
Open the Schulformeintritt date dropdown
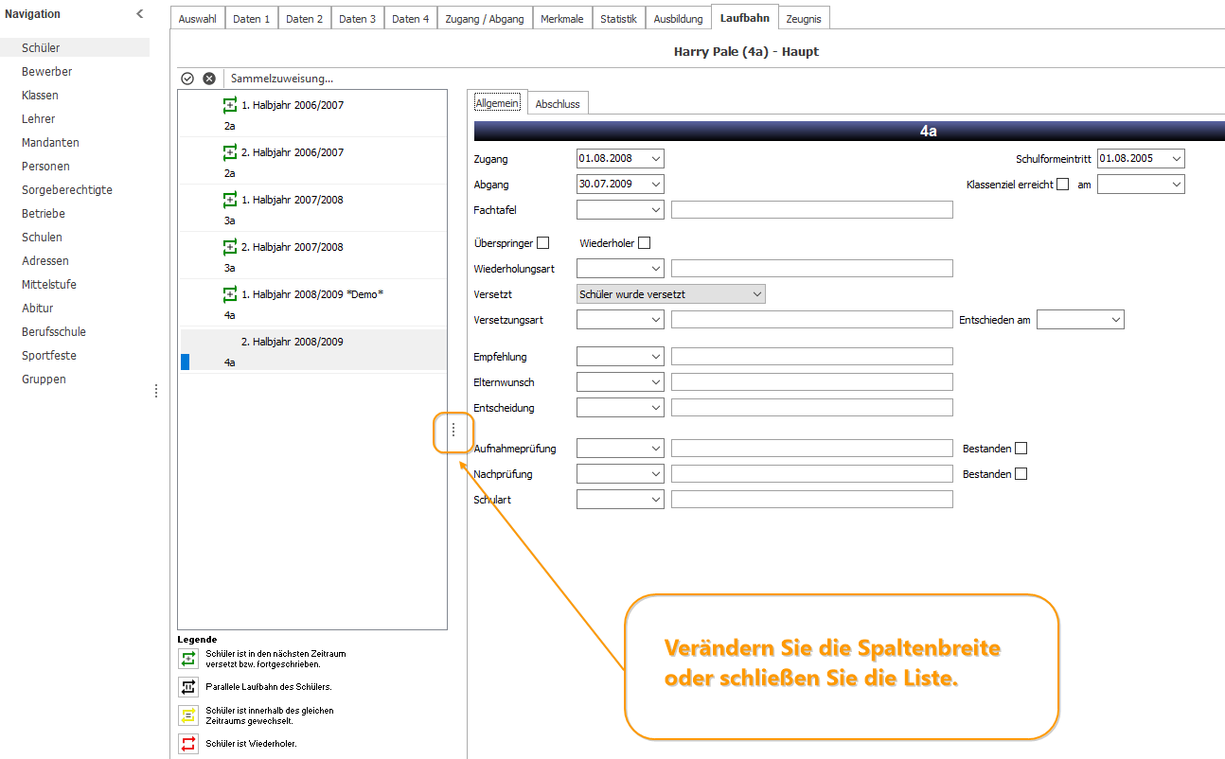point(1177,159)
